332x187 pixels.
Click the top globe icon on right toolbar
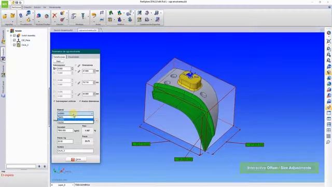328,33
